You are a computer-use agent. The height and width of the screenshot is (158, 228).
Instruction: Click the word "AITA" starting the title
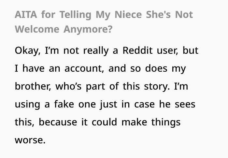tap(26, 15)
